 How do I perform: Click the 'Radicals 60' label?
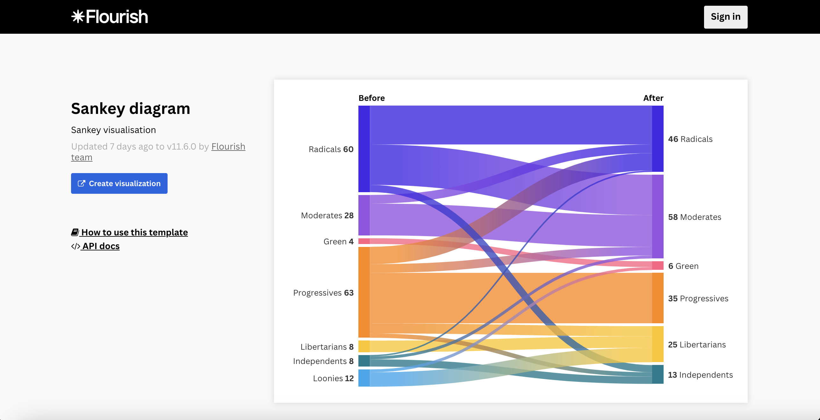tap(331, 149)
